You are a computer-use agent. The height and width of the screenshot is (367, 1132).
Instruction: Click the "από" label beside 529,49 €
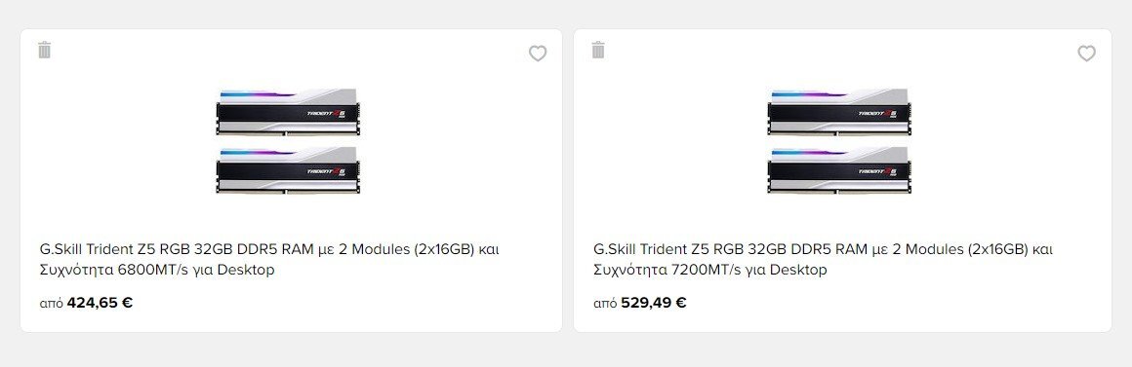pos(605,304)
